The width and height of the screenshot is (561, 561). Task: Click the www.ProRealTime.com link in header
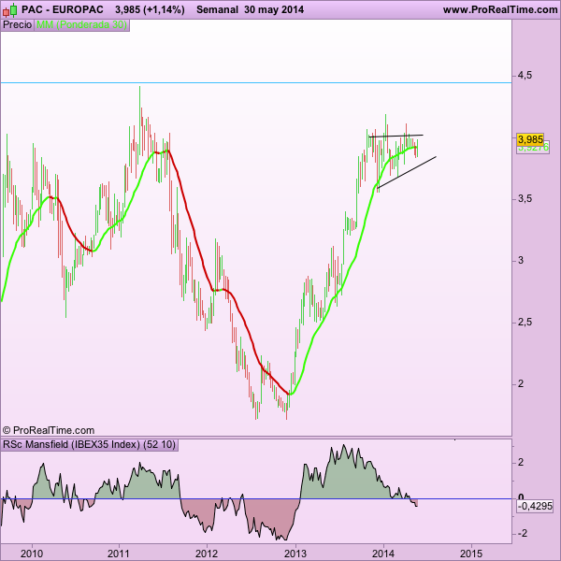click(500, 9)
